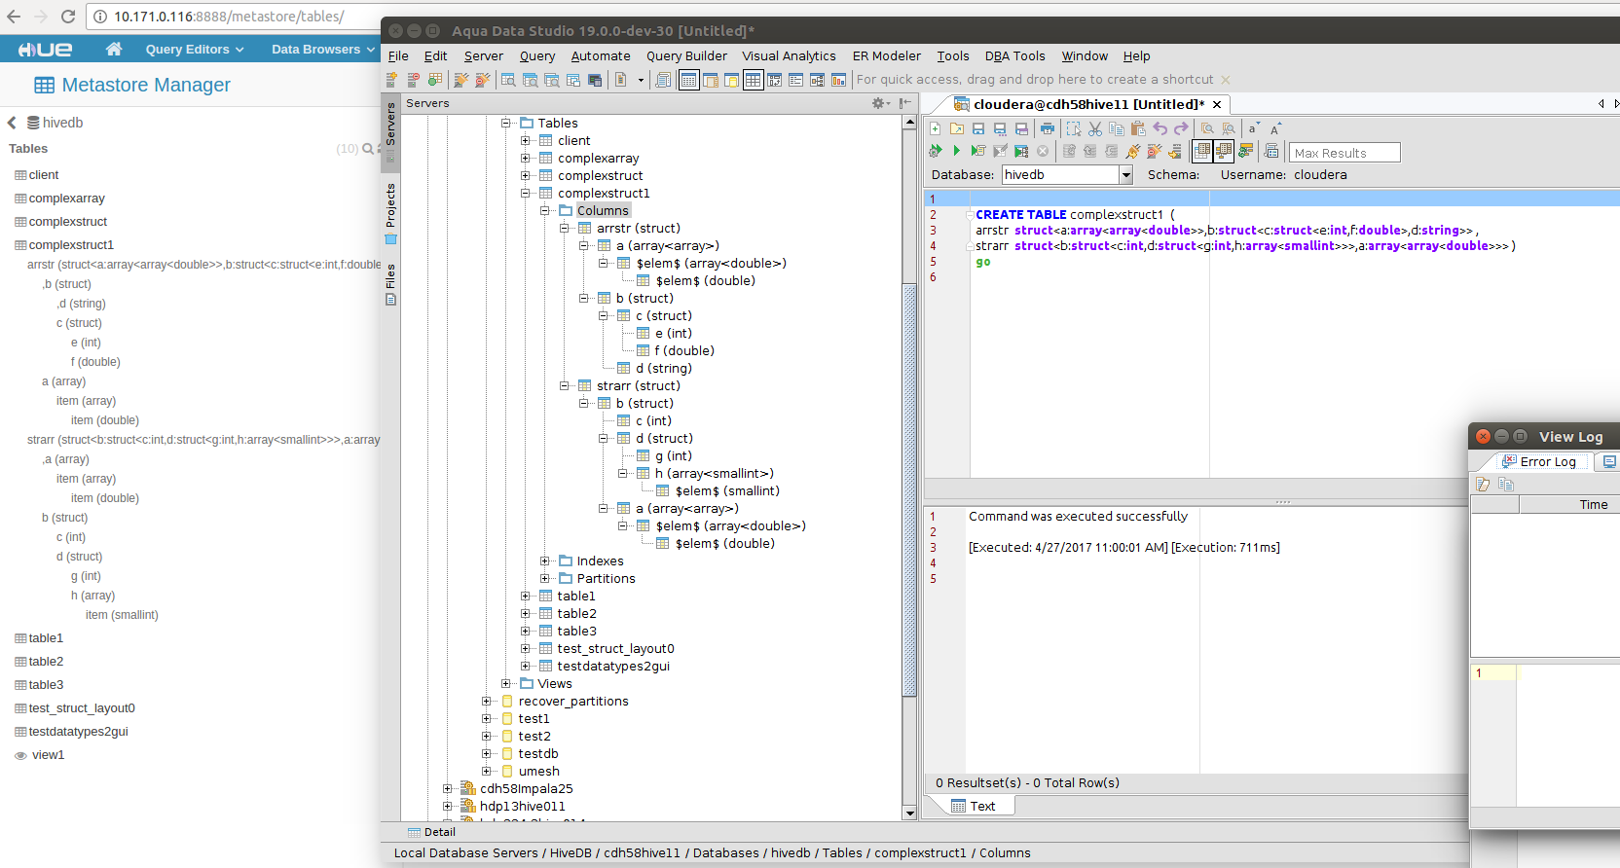Screen dimensions: 1620x868
Task: Click the New file icon in editor toolbar
Action: [935, 128]
